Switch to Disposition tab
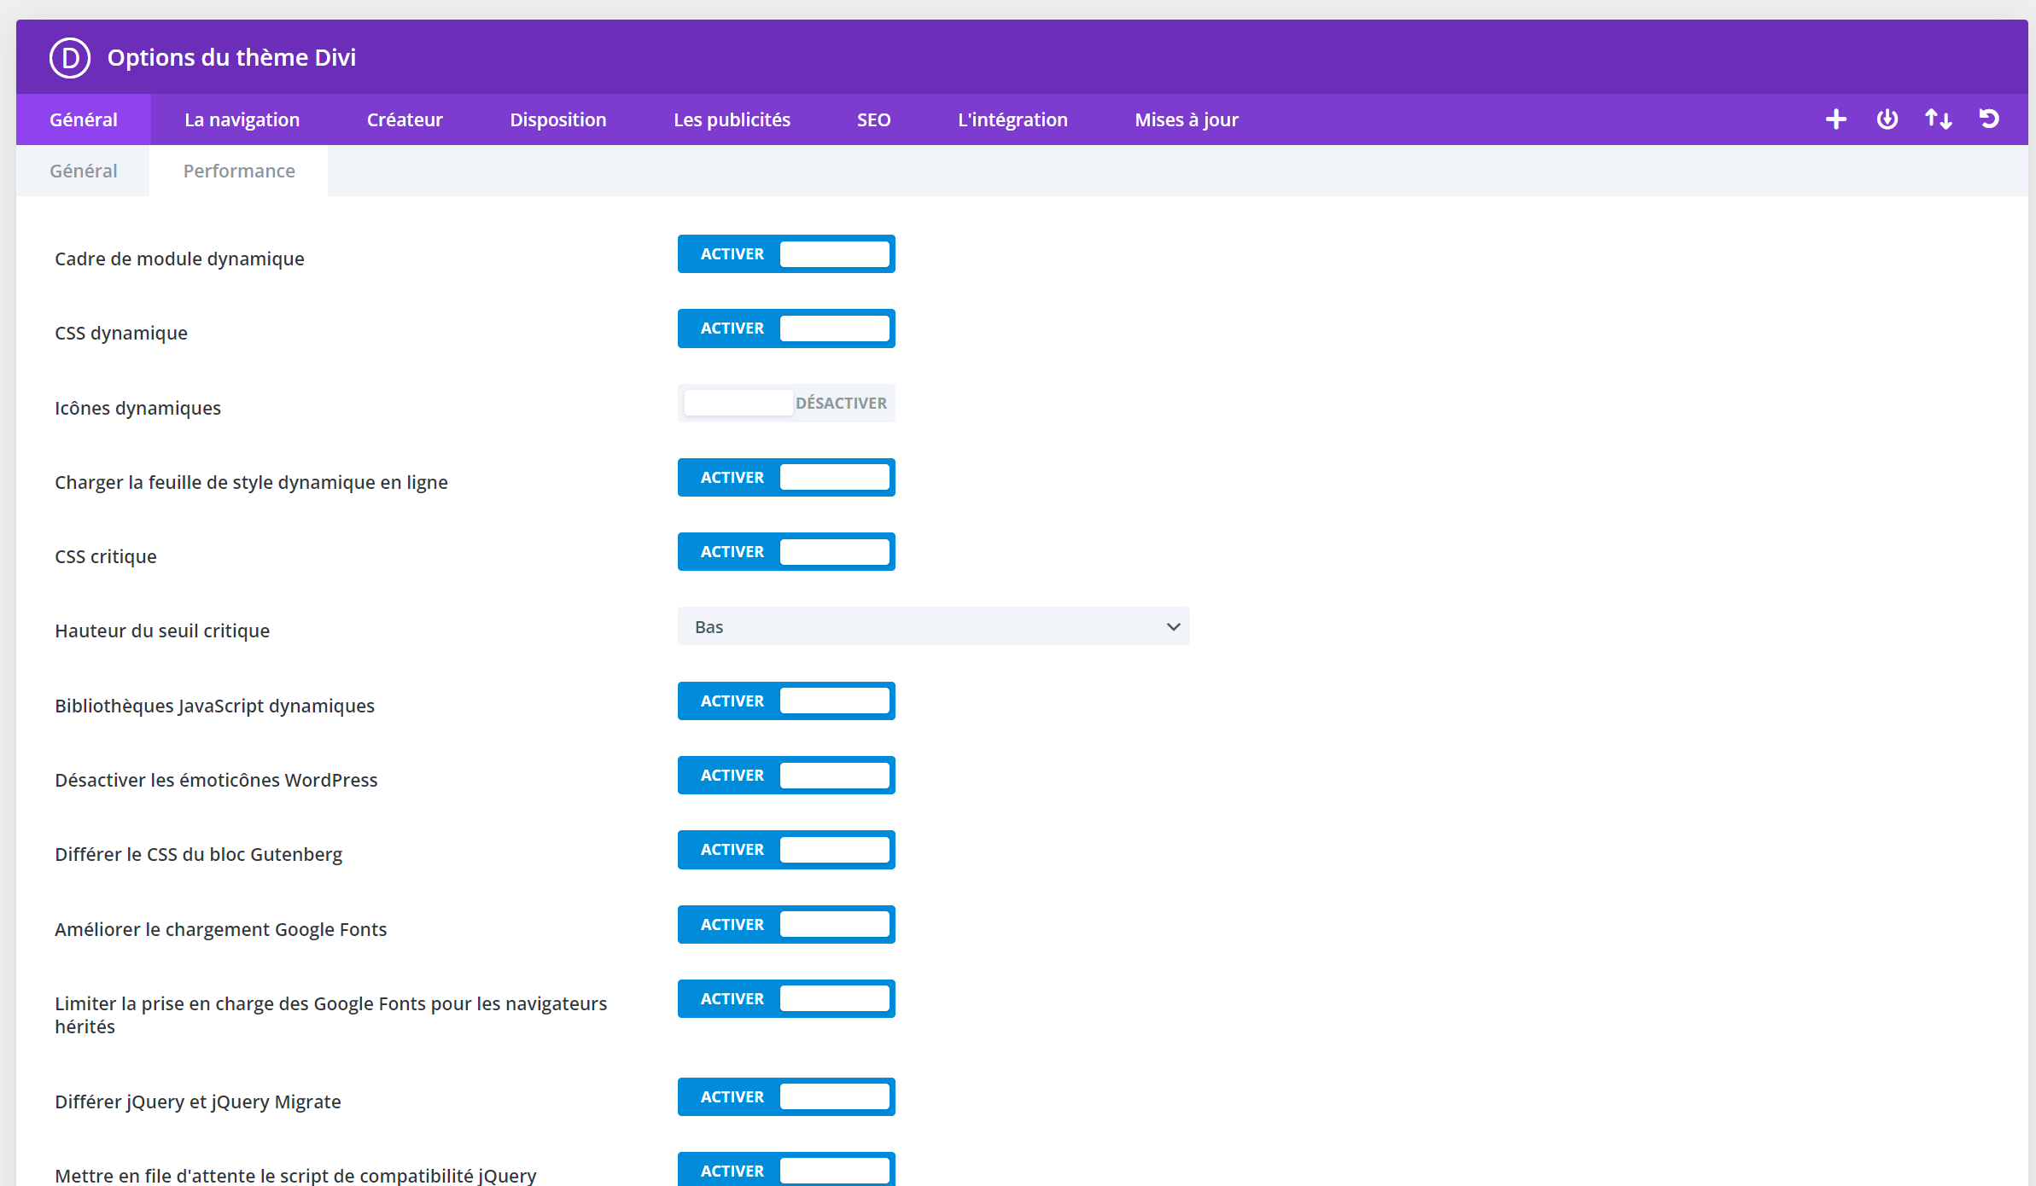 (558, 119)
